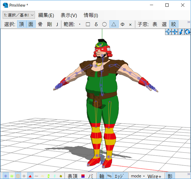The height and width of the screenshot is (179, 191).
Task: Toggle bone selection 骨 button
Action: (40, 24)
